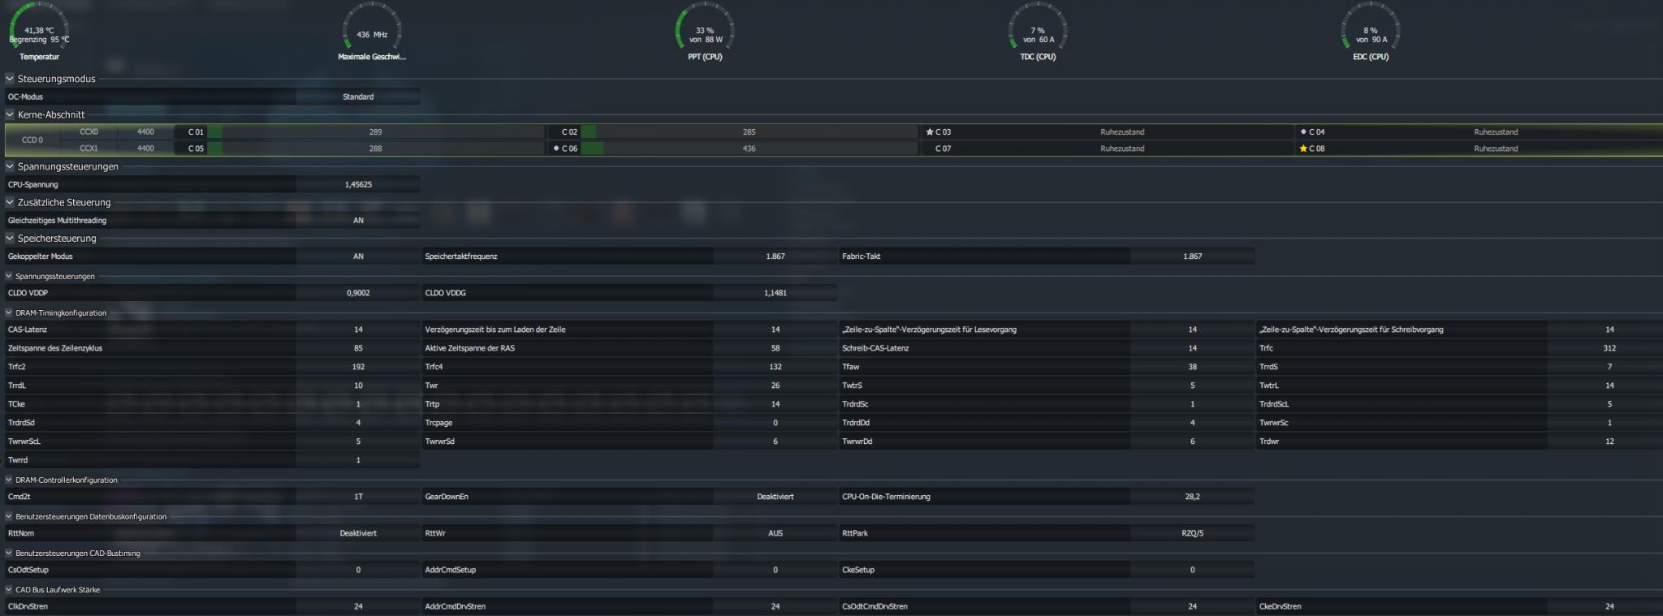Screen dimensions: 1663x616
Task: Click the Fabric-Takt value 1.867
Action: click(x=1192, y=256)
